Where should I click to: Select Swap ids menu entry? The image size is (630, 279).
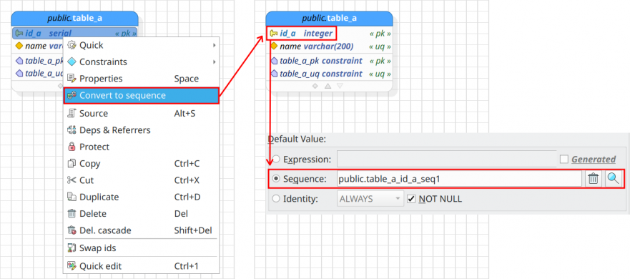coord(142,248)
